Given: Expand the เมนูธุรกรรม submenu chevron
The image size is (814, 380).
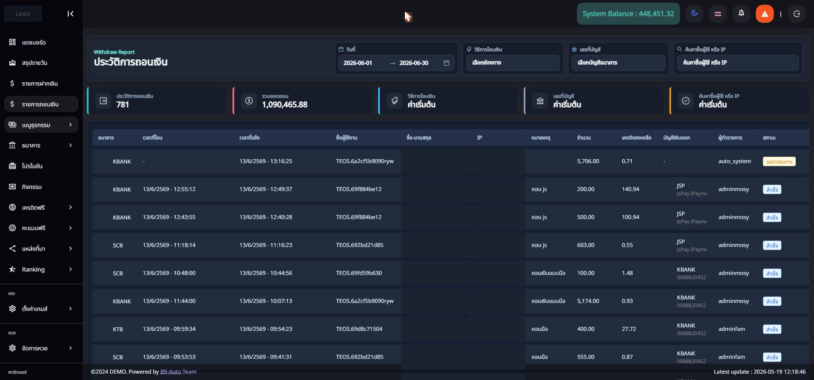Looking at the screenshot, I should (70, 125).
